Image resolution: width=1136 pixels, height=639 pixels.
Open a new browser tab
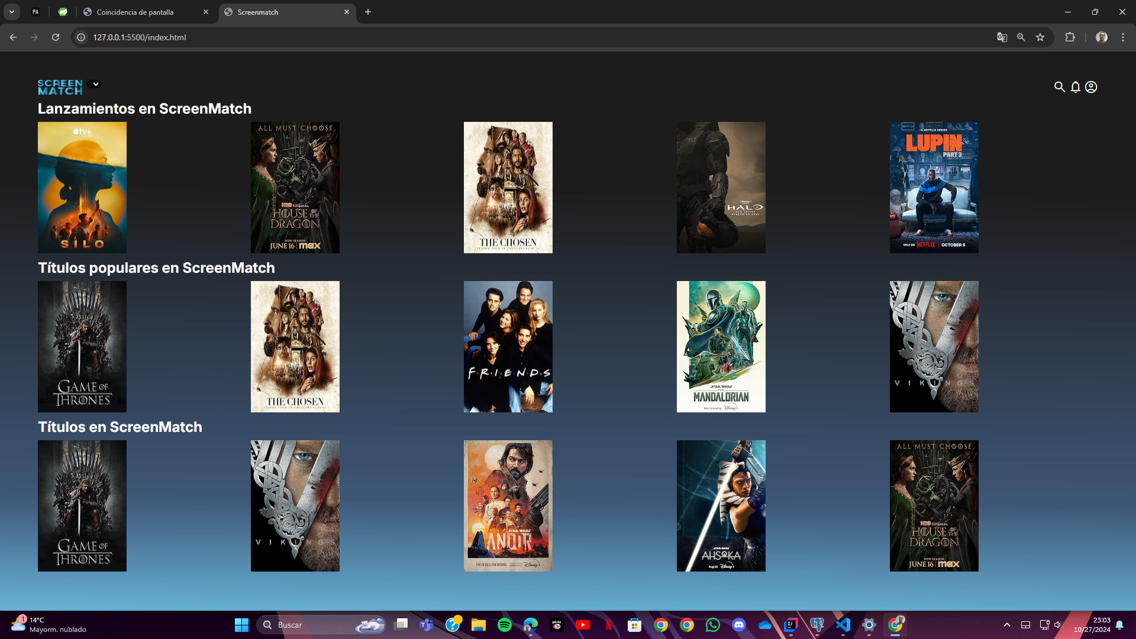pos(368,12)
